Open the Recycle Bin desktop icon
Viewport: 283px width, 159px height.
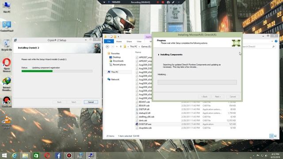7,45
